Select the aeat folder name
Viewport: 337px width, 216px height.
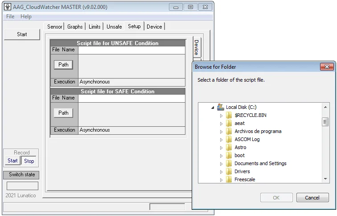(x=239, y=123)
